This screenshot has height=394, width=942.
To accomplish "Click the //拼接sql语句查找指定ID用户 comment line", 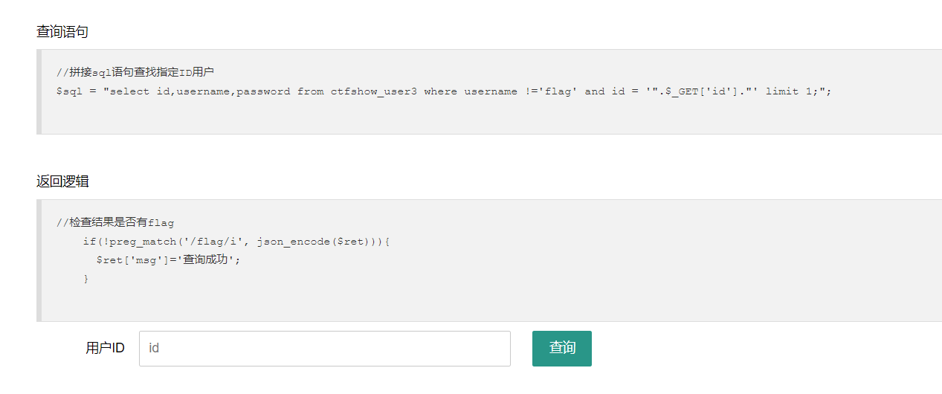I will pos(135,72).
